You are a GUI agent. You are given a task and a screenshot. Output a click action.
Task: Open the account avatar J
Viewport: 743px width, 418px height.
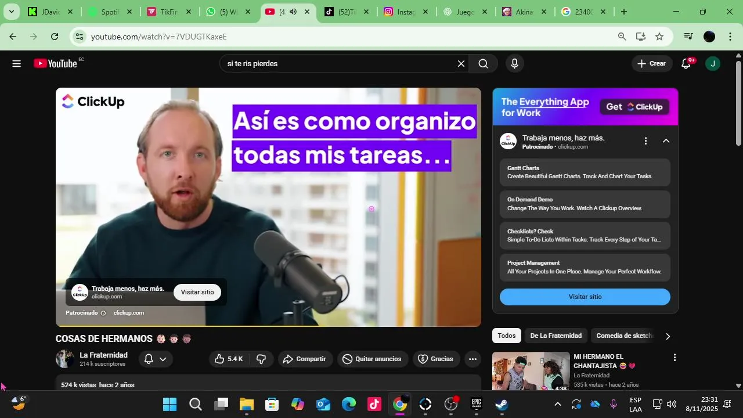(713, 64)
